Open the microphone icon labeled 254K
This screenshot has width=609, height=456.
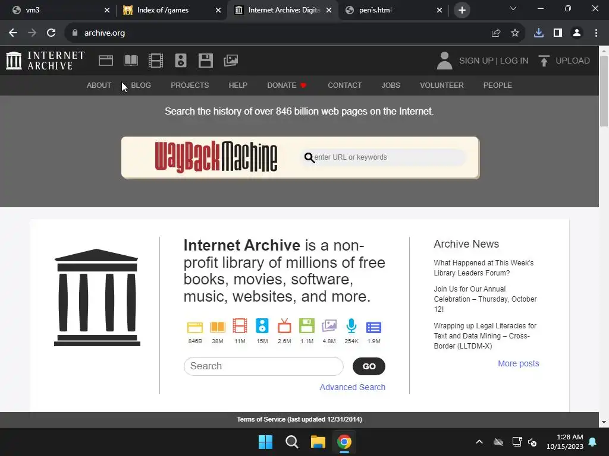tap(351, 326)
